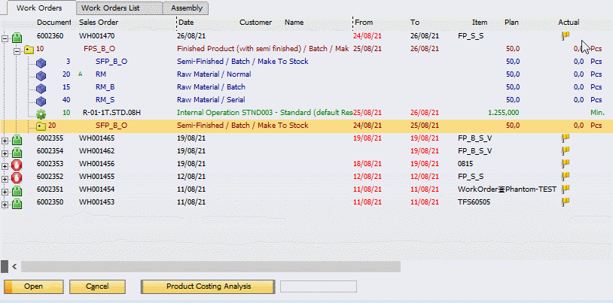This screenshot has height=303, width=613.
Task: Expand work order 6002351
Action: pyautogui.click(x=5, y=190)
